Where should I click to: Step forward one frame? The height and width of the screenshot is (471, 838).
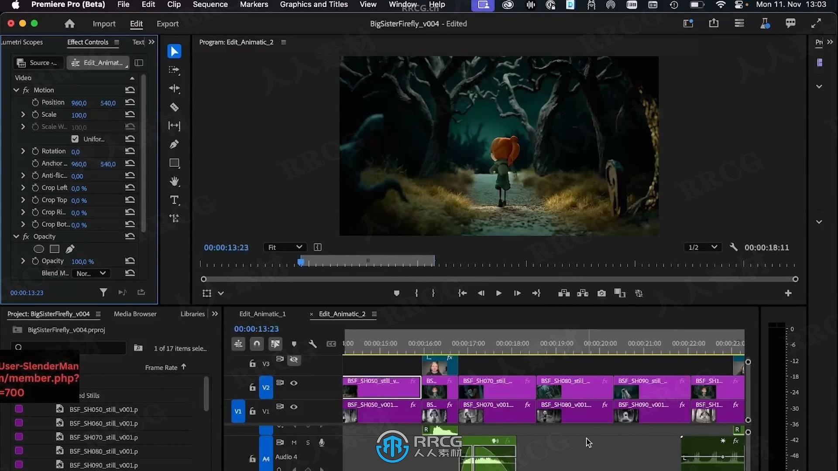pos(517,294)
